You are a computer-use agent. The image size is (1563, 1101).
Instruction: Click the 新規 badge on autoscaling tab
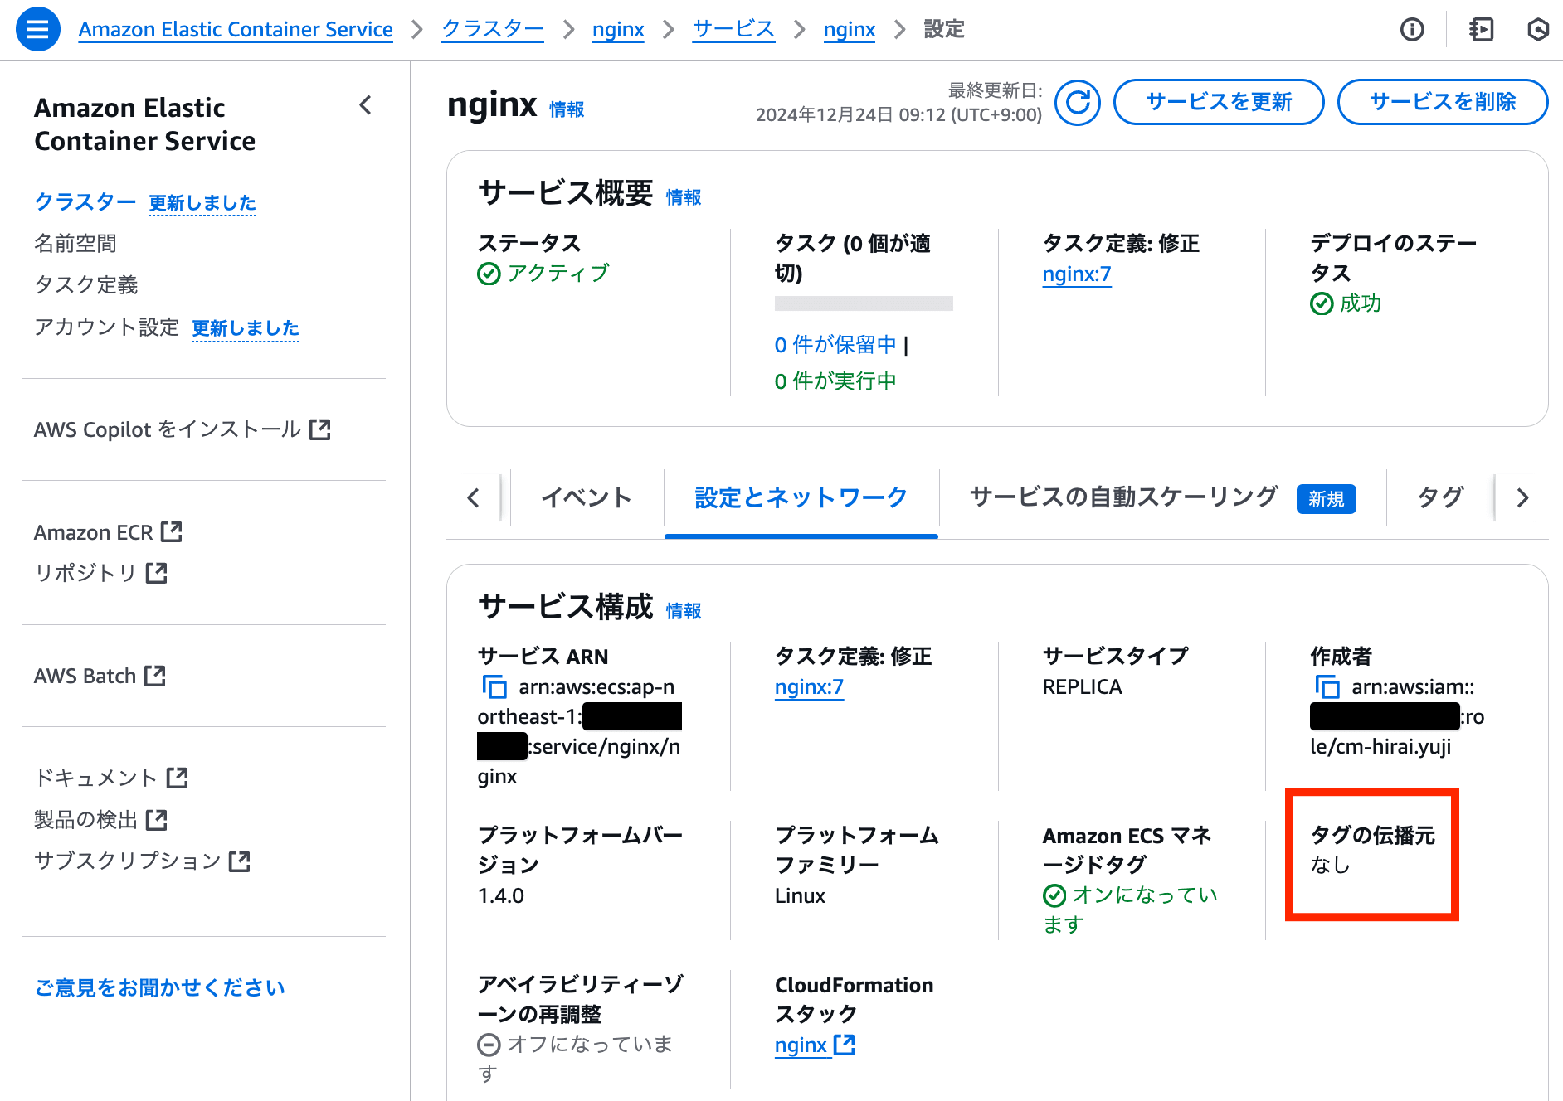[x=1327, y=499]
